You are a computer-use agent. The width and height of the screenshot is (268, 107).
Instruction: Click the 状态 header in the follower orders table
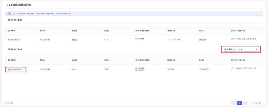click(x=201, y=60)
